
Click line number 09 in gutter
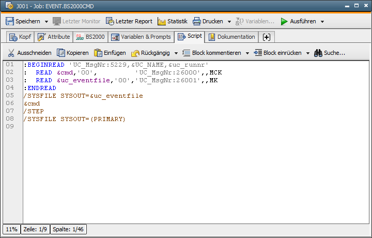10,126
